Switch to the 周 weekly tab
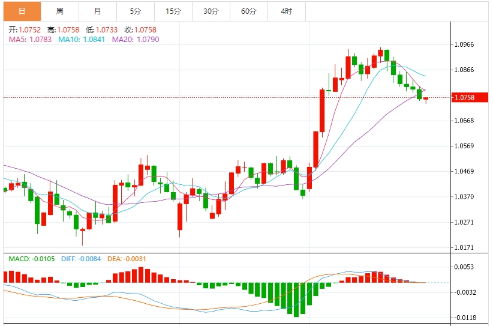The height and width of the screenshot is (326, 493). [x=60, y=11]
